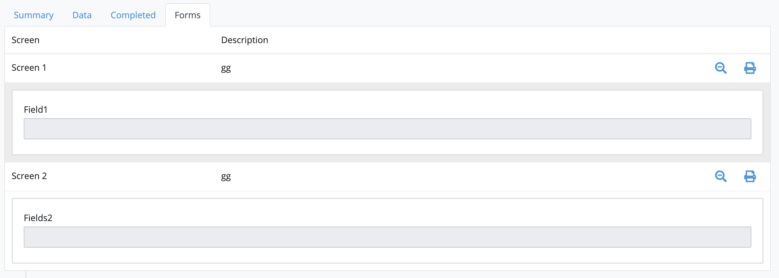Viewport: 779px width, 278px height.
Task: Click the Field1 input box
Action: click(x=387, y=129)
